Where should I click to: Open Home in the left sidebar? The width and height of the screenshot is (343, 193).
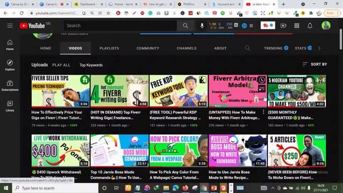click(10, 45)
